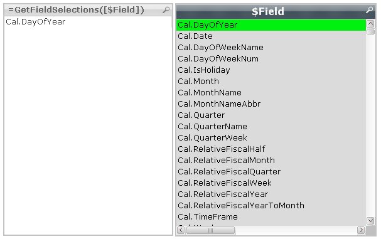
Task: Select Cal.TimeFrame at list bottom
Action: pos(271,216)
